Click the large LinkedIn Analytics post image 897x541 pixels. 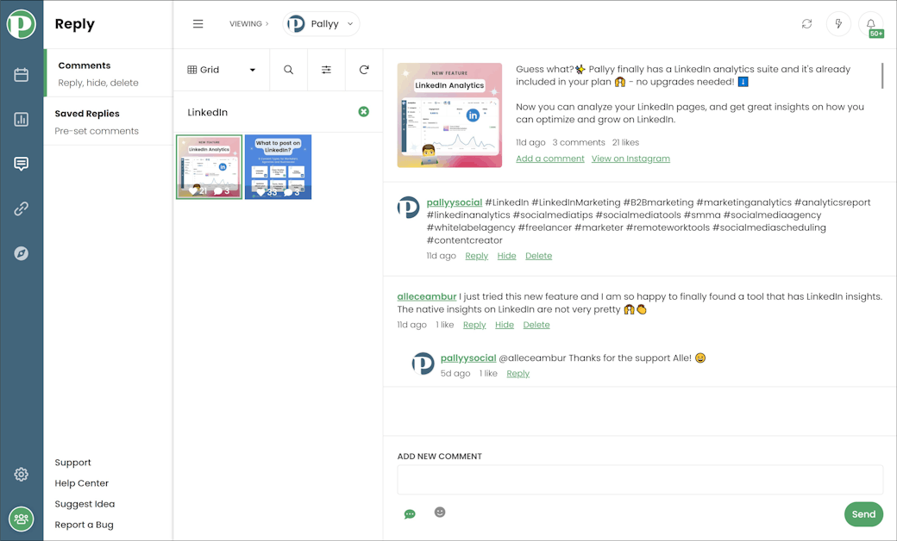tap(449, 115)
